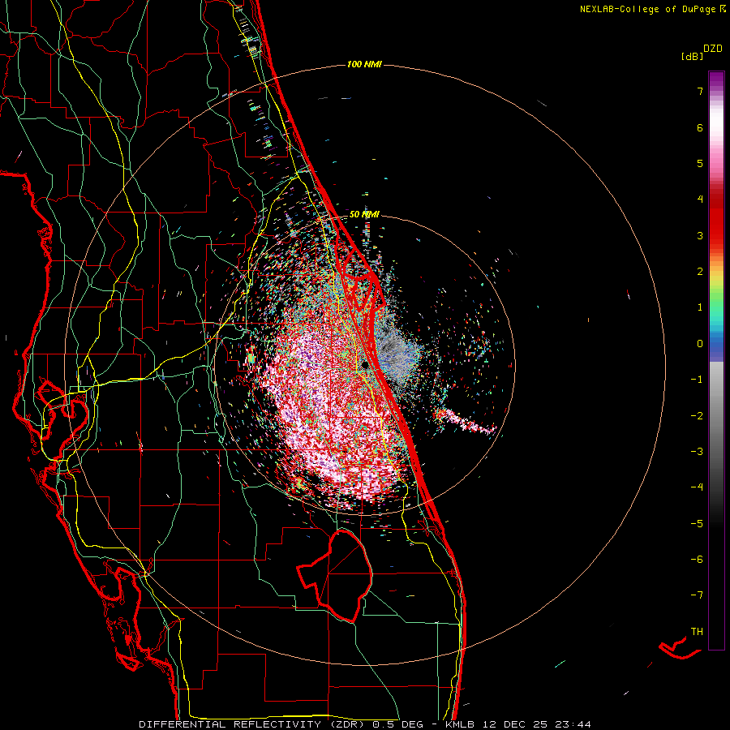
Task: Click the DZD legend heading
Action: (713, 49)
